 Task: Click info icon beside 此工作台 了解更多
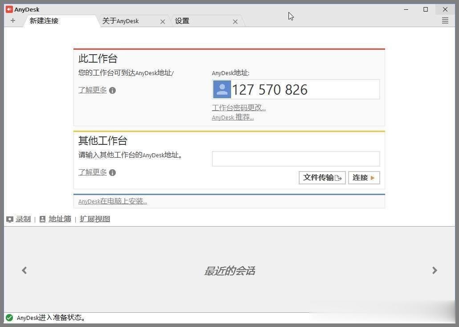pos(112,91)
